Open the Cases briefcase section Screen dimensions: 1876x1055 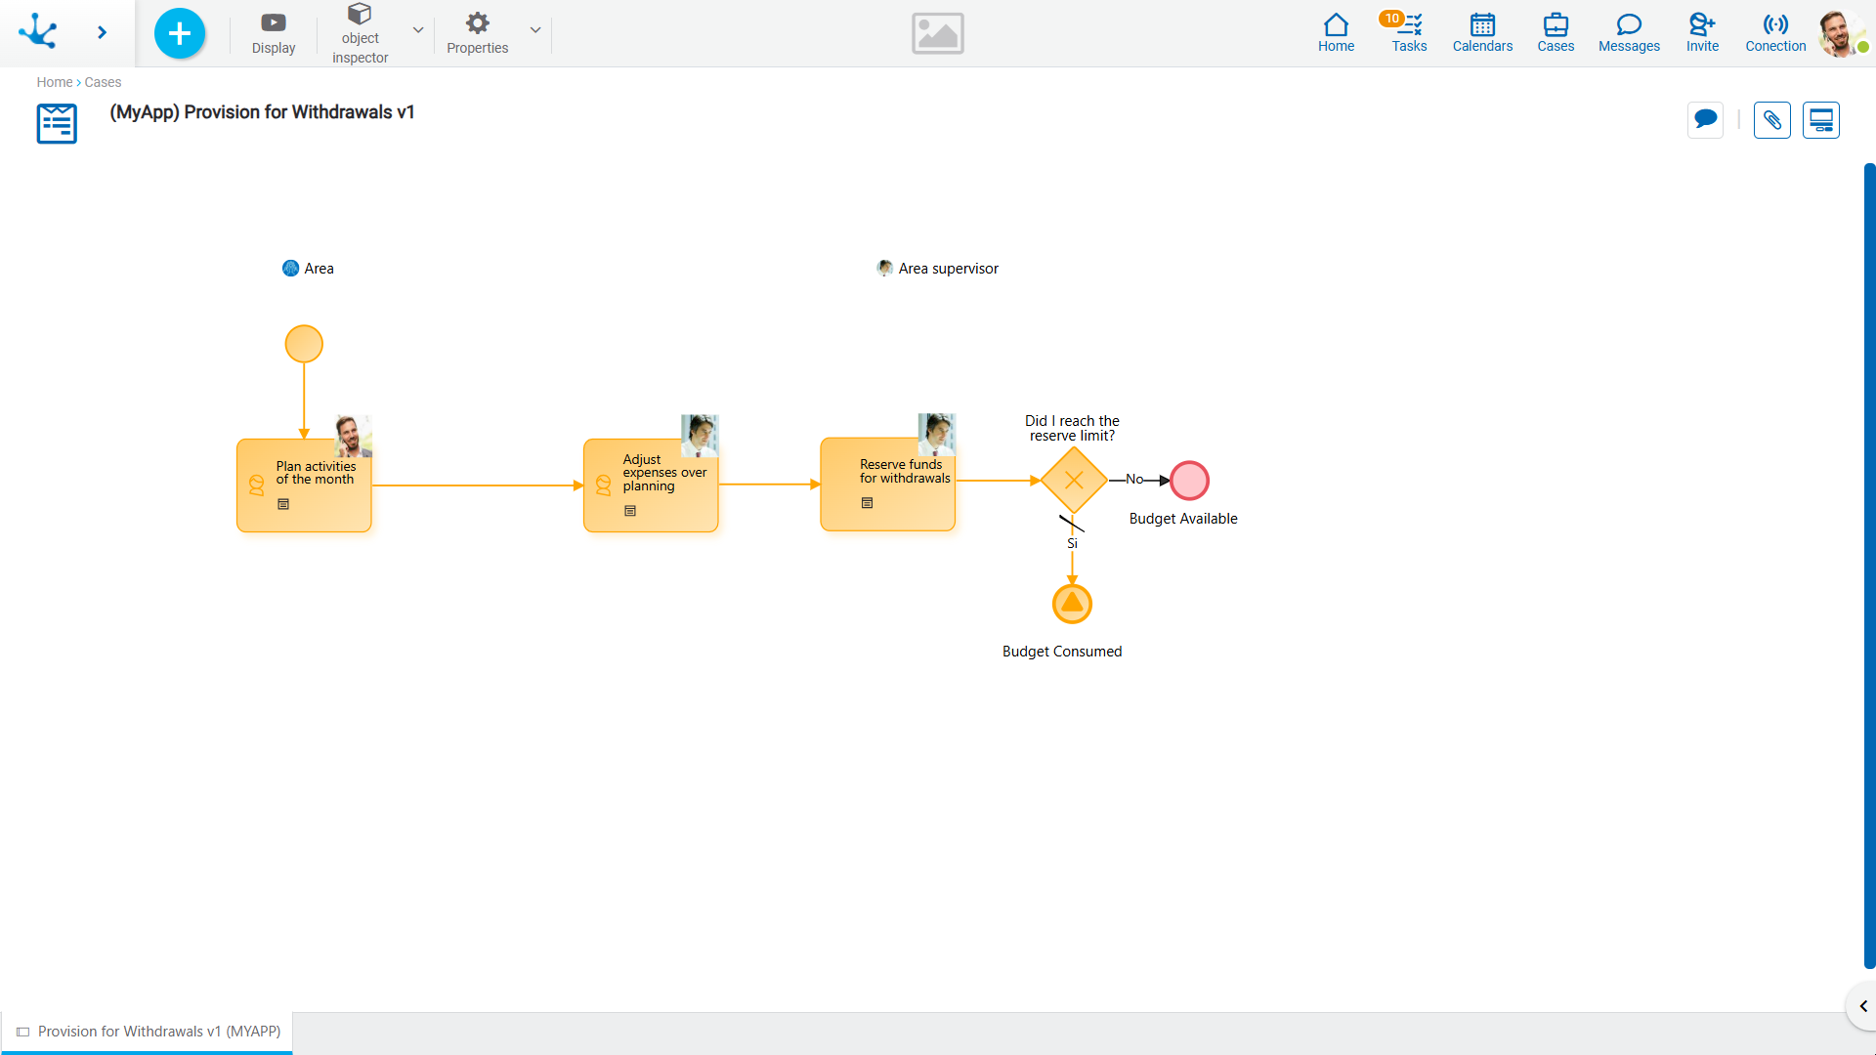1556,33
